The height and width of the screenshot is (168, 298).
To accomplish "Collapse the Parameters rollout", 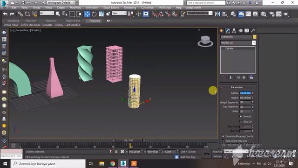I will (237, 87).
